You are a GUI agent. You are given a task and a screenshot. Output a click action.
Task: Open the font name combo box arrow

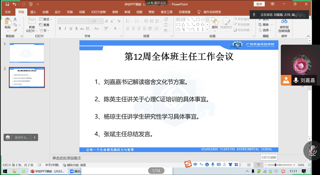pyautogui.click(x=90, y=21)
